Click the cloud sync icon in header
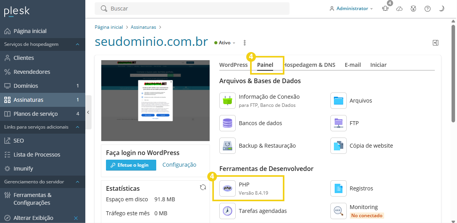 pyautogui.click(x=399, y=9)
